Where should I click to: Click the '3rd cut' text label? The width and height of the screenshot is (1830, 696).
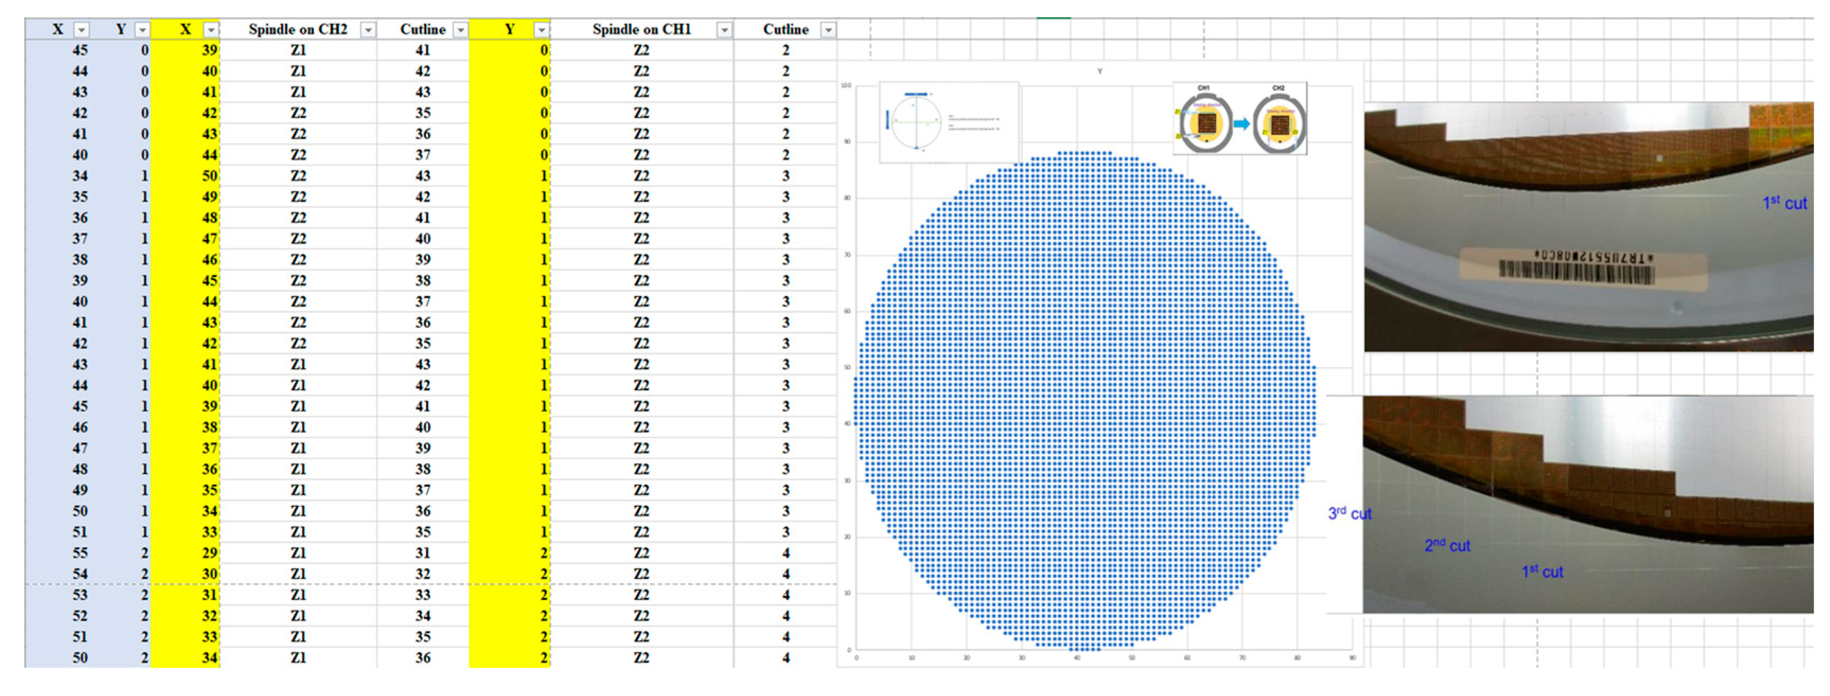coord(1349,513)
